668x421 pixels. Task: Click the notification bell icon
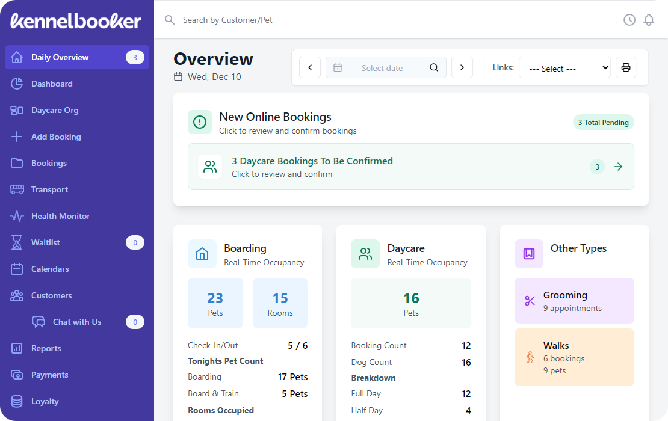[649, 20]
